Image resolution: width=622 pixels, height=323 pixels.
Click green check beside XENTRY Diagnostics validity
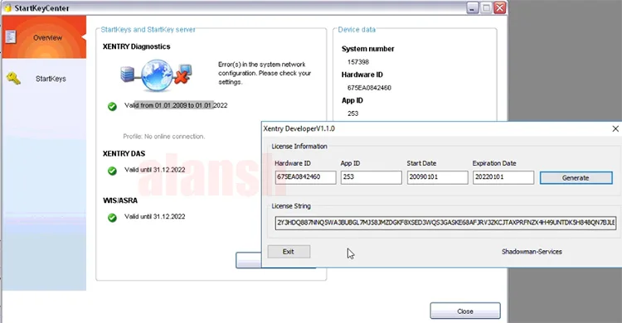[x=112, y=106]
